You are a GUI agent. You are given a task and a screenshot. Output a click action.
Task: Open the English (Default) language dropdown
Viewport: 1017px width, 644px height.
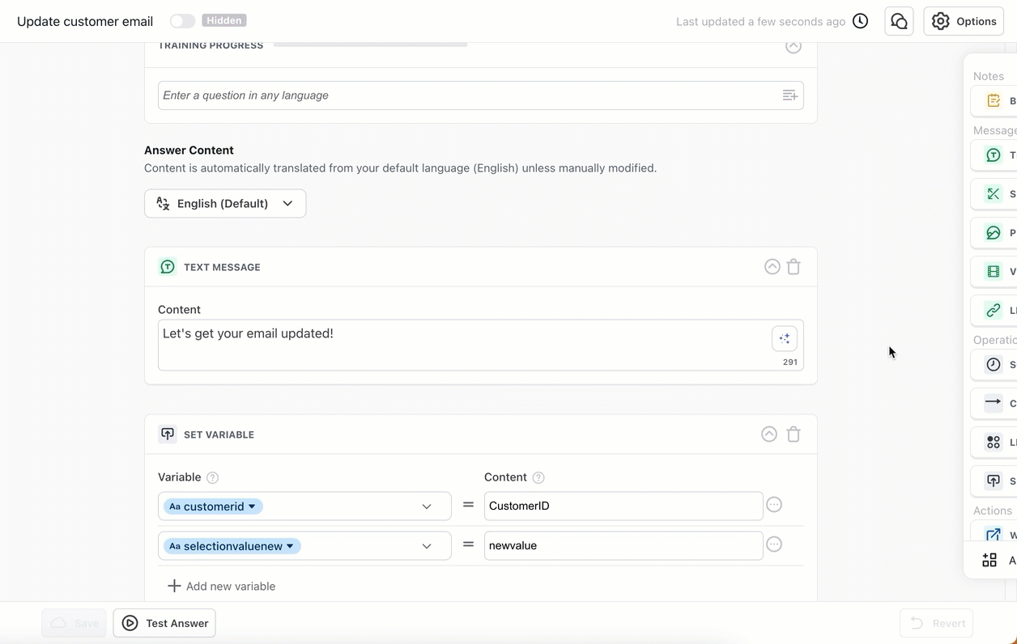coord(225,203)
